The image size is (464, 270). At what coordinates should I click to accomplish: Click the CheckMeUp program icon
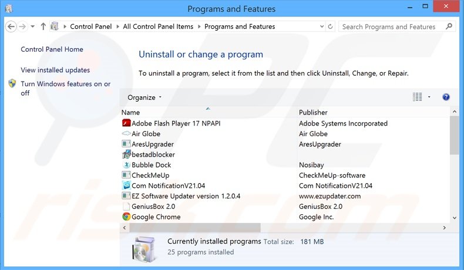[x=126, y=175]
